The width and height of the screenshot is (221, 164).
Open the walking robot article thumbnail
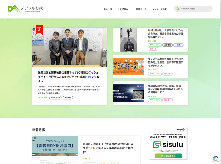pos(128,40)
